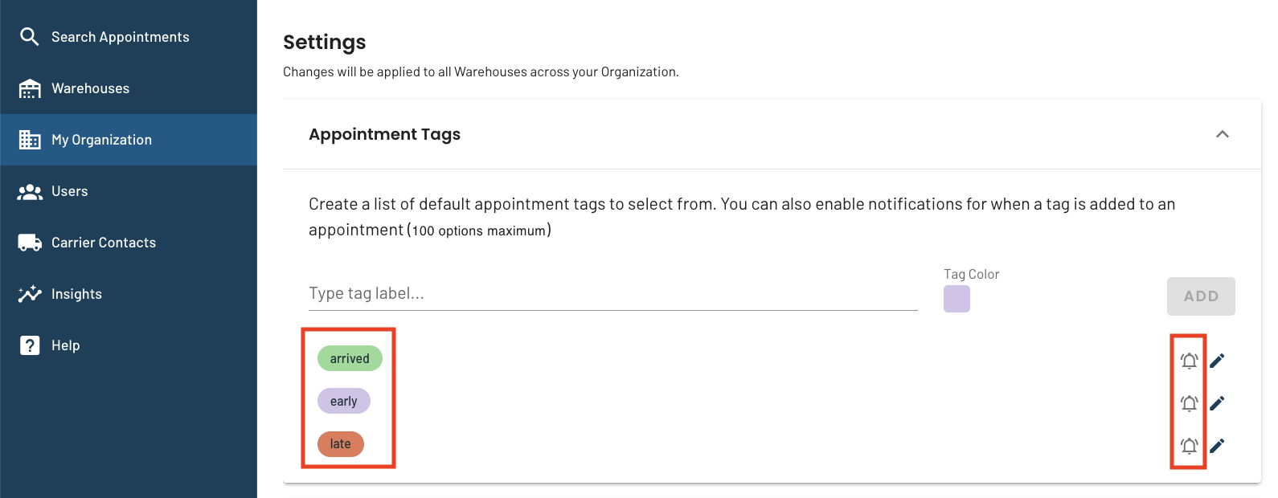
Task: Click the Insights chart icon
Action: (30, 294)
